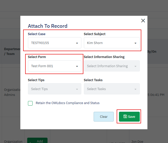The width and height of the screenshot is (168, 143).
Task: Expand the Test Form 001 dropdown
Action: pos(52,66)
